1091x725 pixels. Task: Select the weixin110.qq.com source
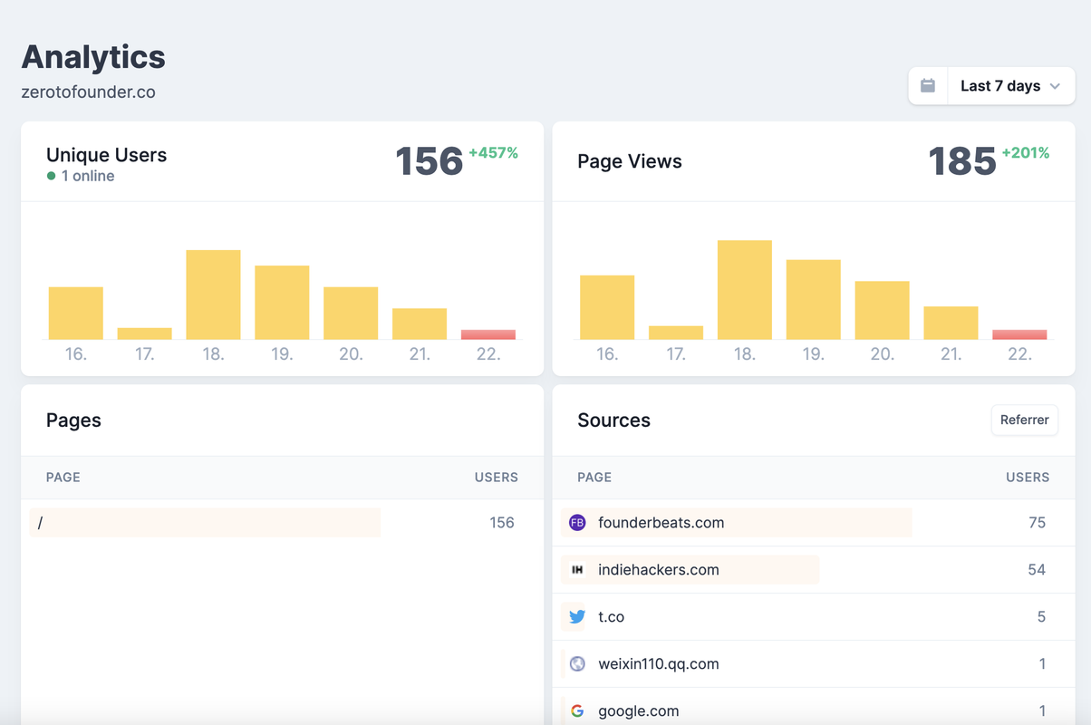[x=813, y=664]
